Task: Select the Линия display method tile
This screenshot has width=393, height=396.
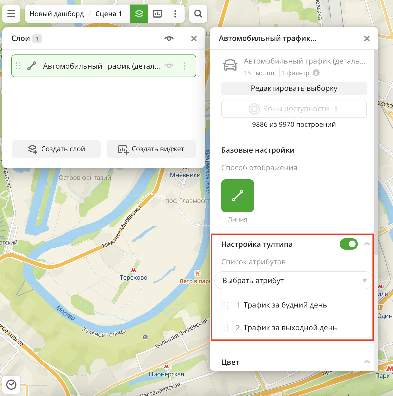Action: point(237,196)
